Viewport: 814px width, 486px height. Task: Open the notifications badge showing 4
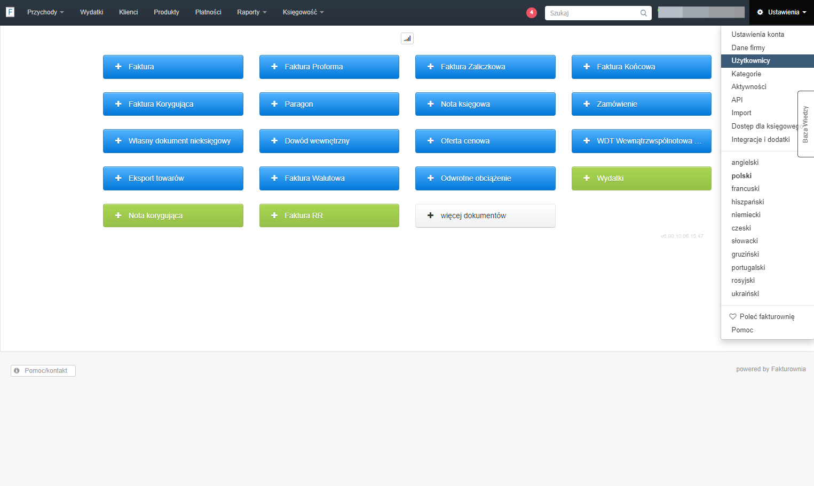(x=531, y=12)
